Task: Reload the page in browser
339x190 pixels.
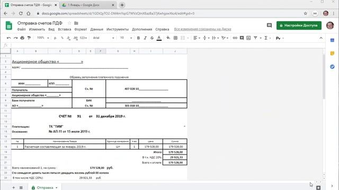Action: click(21, 13)
